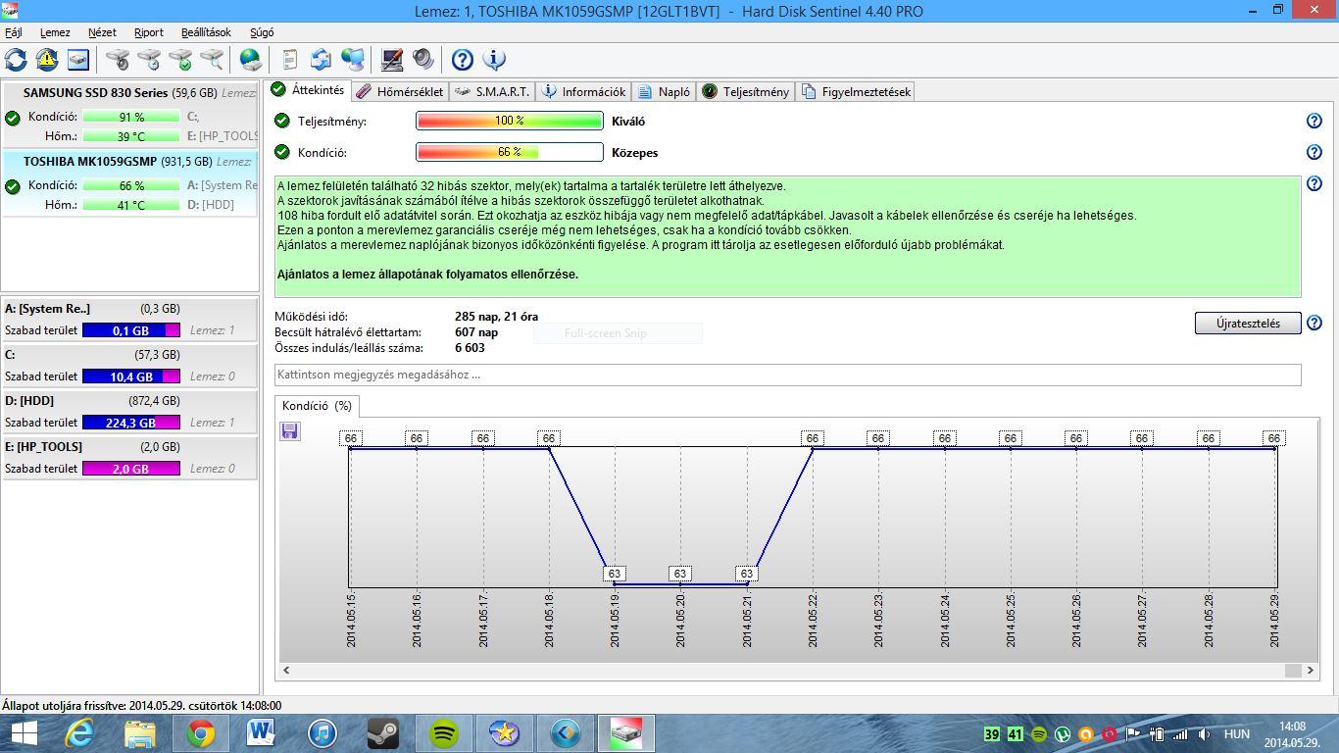This screenshot has width=1339, height=753.
Task: Click the speaker toolbar icon
Action: [x=423, y=60]
